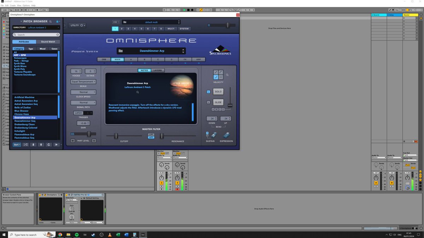Click the folder icon beside Dawnshimmer Arp patch name

[x=120, y=51]
